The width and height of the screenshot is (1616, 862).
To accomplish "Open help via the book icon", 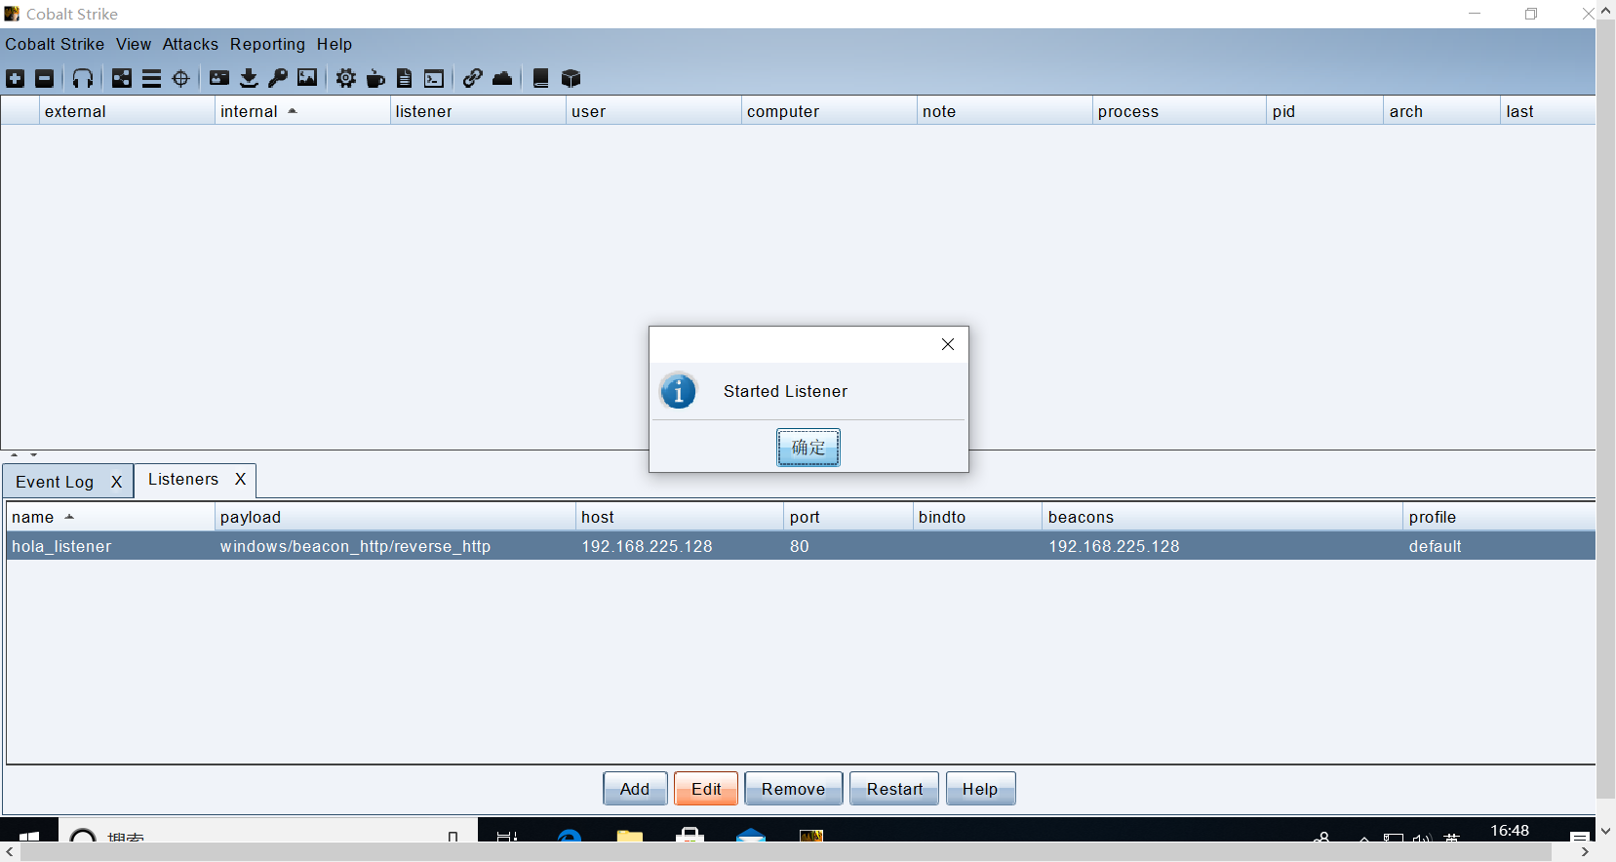I will 541,79.
